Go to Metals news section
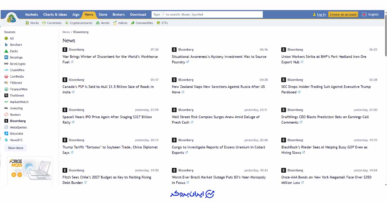387x203 pixels. [x=103, y=23]
